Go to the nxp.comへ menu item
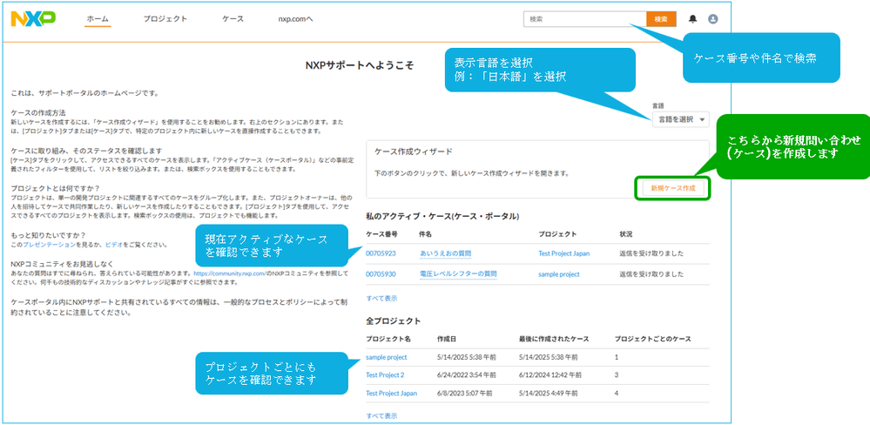The height and width of the screenshot is (425, 870). (296, 19)
